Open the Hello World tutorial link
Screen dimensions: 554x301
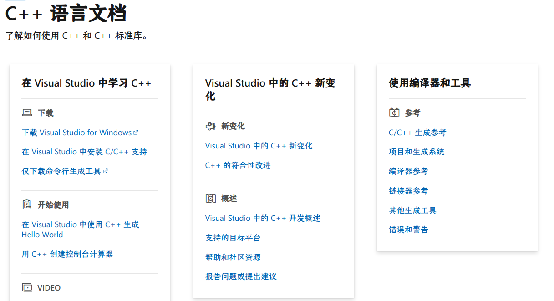[81, 230]
